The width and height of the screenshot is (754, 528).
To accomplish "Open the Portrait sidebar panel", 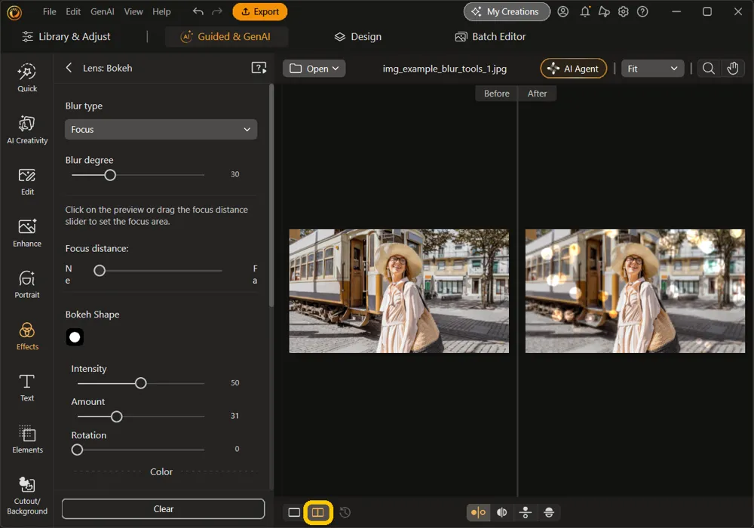I will point(27,284).
